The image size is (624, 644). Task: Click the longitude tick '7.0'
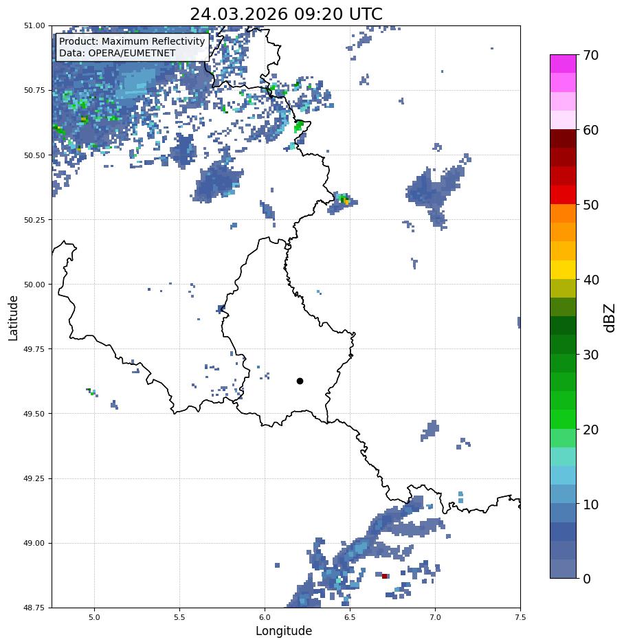pos(436,617)
